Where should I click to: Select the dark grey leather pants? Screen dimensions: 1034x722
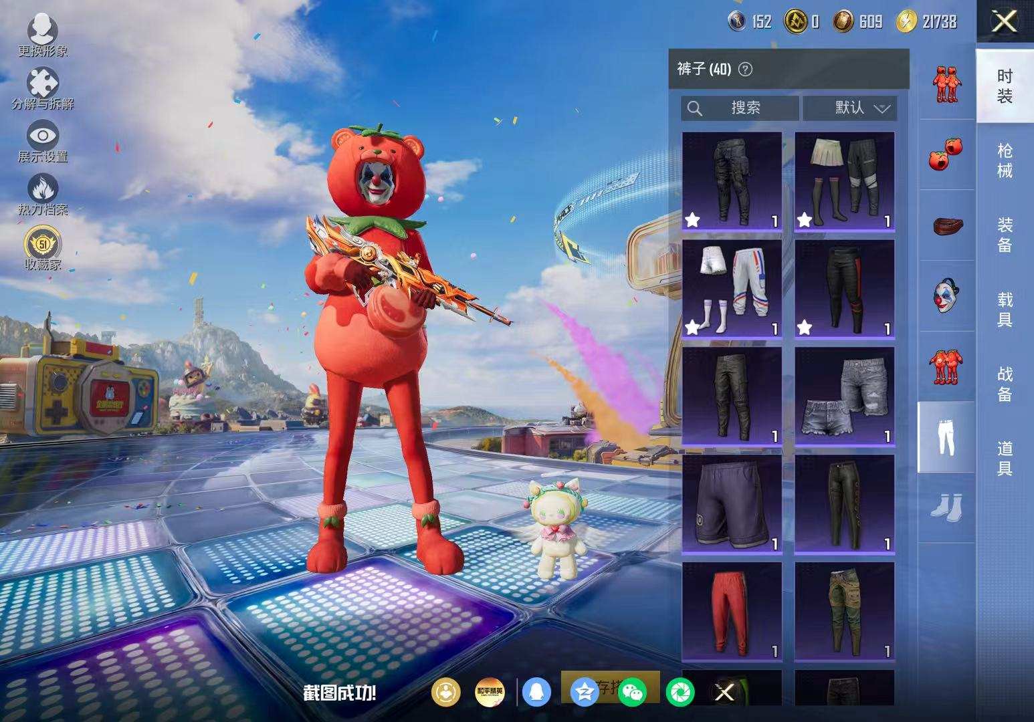coord(732,396)
